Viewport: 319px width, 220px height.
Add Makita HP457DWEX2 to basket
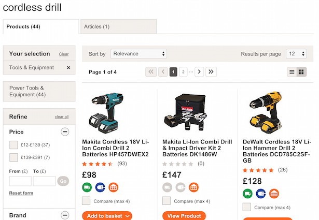pyautogui.click(x=107, y=215)
